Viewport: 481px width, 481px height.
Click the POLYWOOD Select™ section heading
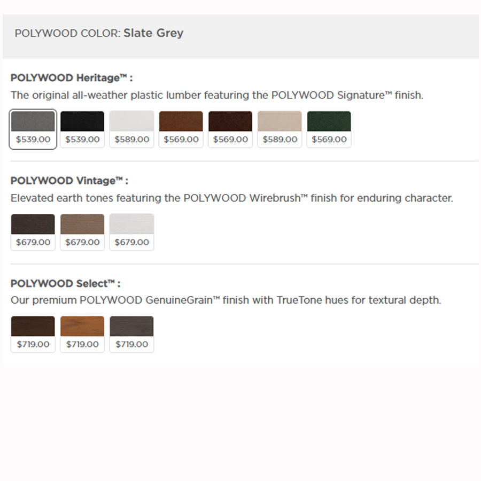[65, 283]
